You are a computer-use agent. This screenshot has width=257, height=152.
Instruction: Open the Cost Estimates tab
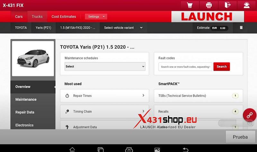[x=64, y=17]
